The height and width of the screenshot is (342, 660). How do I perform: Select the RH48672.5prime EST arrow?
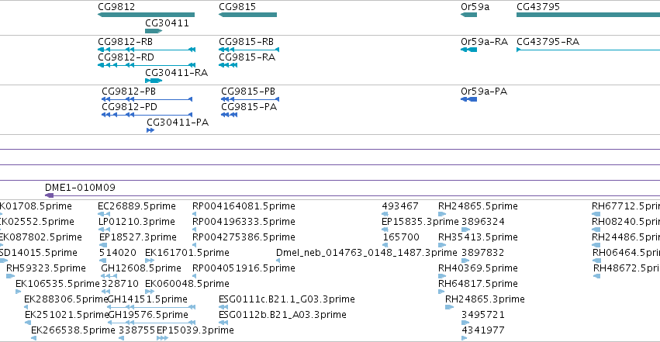coord(597,276)
